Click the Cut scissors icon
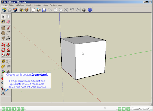Screen dimensions: 153x111 [50, 10]
